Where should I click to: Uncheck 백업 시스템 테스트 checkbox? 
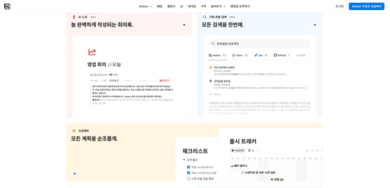pyautogui.click(x=189, y=167)
